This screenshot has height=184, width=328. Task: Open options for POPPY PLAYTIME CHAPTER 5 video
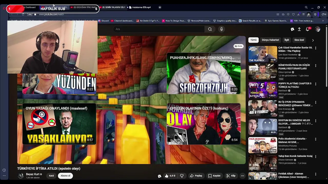(316, 84)
